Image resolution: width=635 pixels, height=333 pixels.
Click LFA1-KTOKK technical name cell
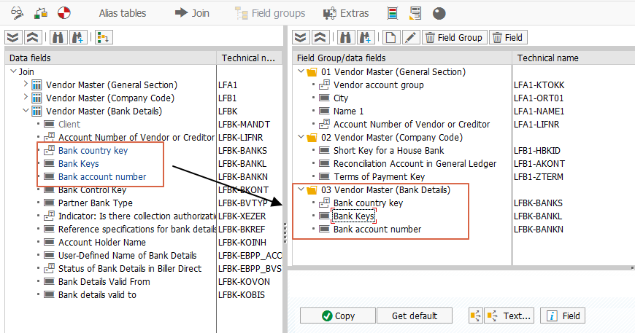[539, 85]
